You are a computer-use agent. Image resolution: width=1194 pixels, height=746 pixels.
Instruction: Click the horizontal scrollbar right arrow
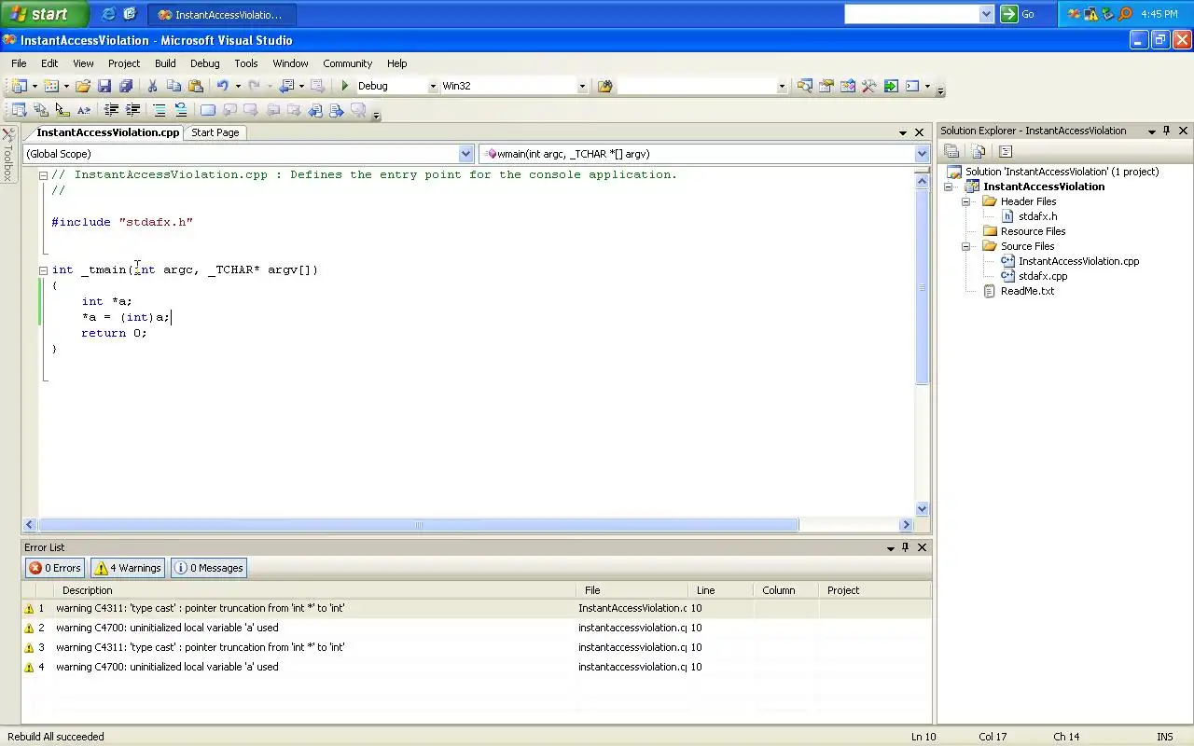point(905,525)
